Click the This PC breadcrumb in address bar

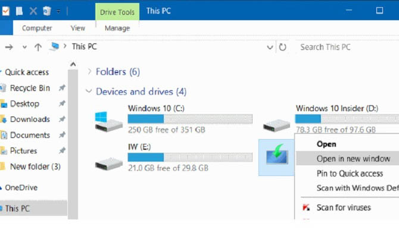[84, 46]
